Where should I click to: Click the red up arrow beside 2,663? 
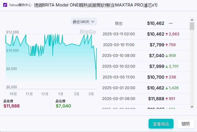point(167,34)
